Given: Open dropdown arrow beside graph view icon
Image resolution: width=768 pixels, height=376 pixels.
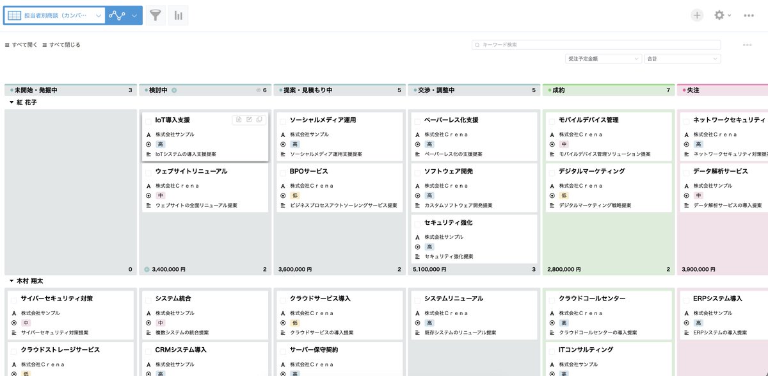Looking at the screenshot, I should pyautogui.click(x=134, y=15).
